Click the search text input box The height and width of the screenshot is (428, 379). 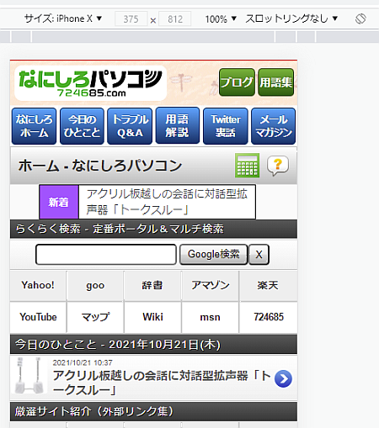(106, 255)
